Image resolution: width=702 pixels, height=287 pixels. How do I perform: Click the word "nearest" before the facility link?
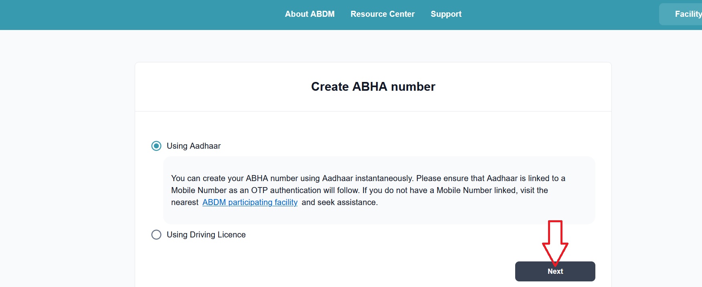[185, 202]
